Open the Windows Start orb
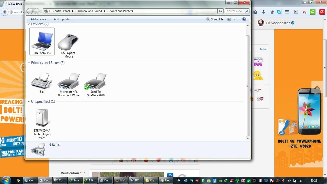 click(6, 180)
